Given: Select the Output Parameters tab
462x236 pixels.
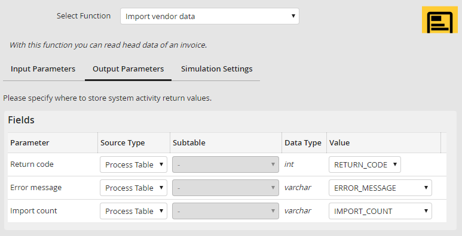Looking at the screenshot, I should coord(128,69).
